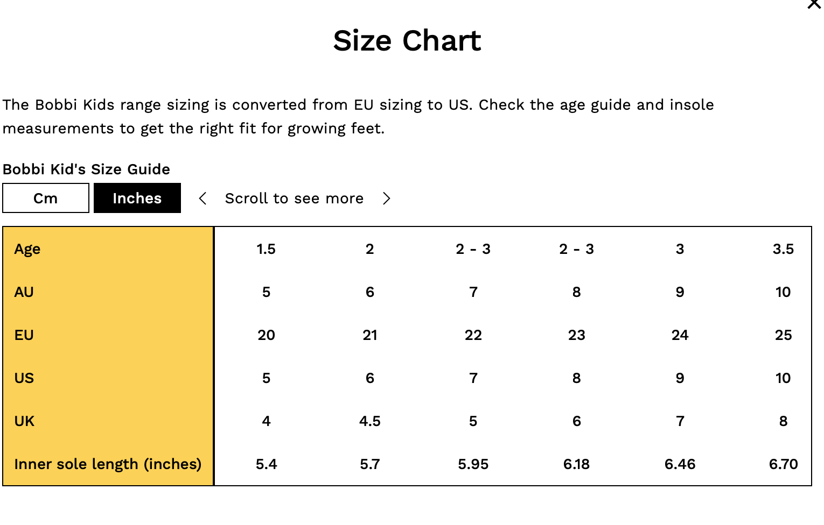Select the age 1.5 cell
Viewport: 824px width, 525px height.
click(266, 249)
